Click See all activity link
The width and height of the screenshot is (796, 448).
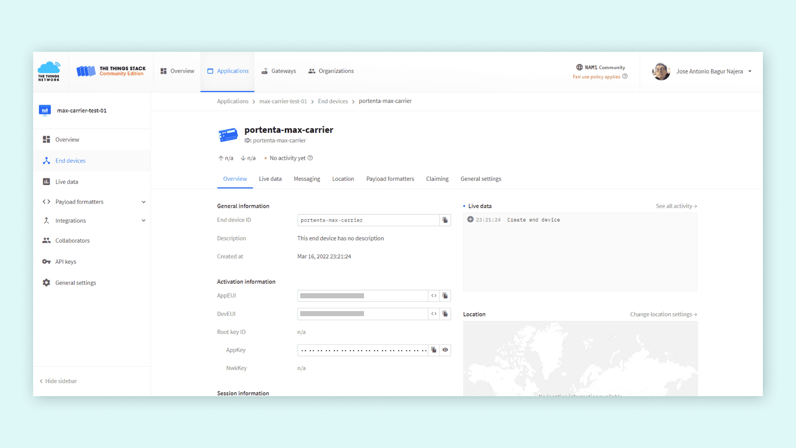click(676, 206)
